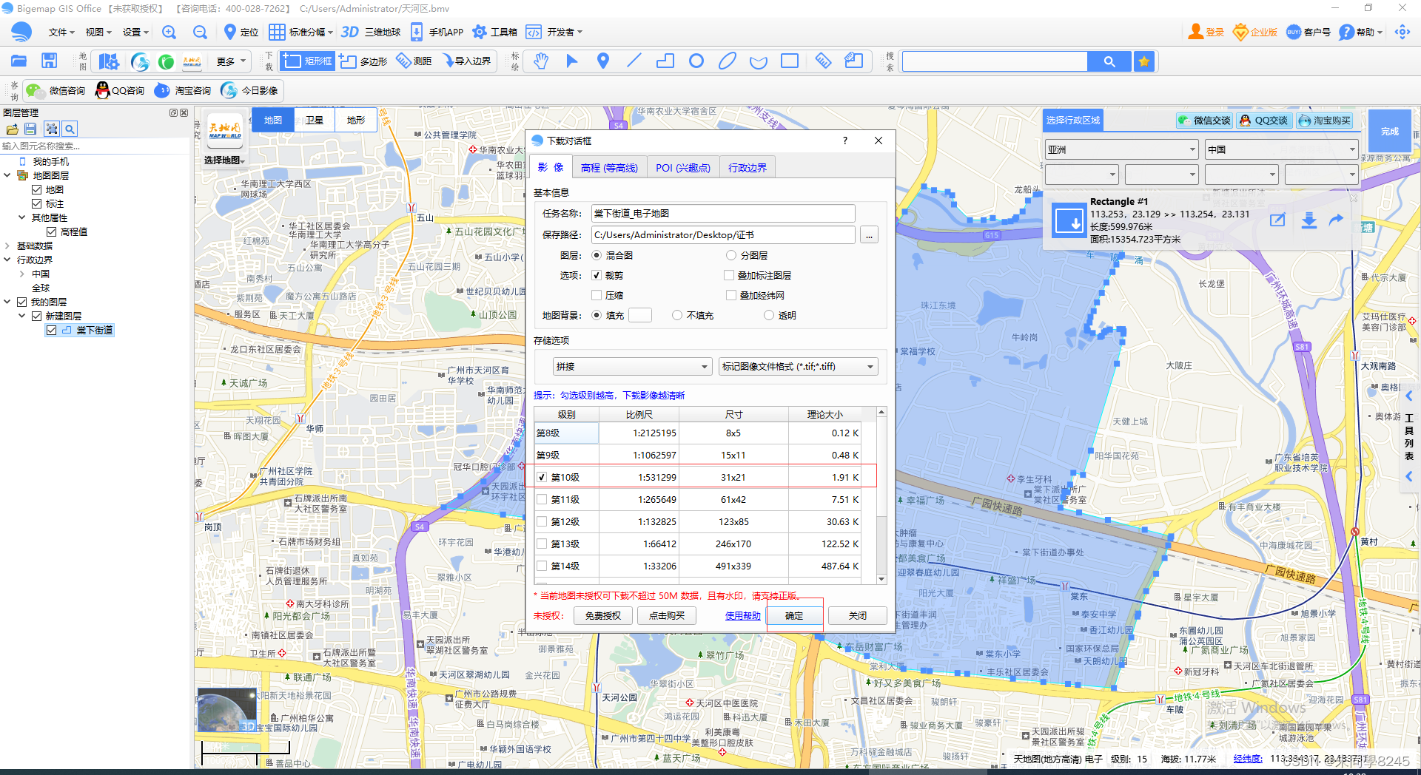Open the locate position tool

pos(241,32)
